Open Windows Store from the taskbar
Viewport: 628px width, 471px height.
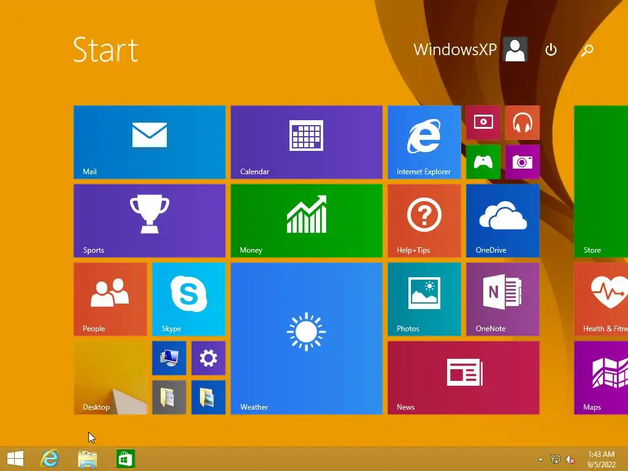point(125,459)
